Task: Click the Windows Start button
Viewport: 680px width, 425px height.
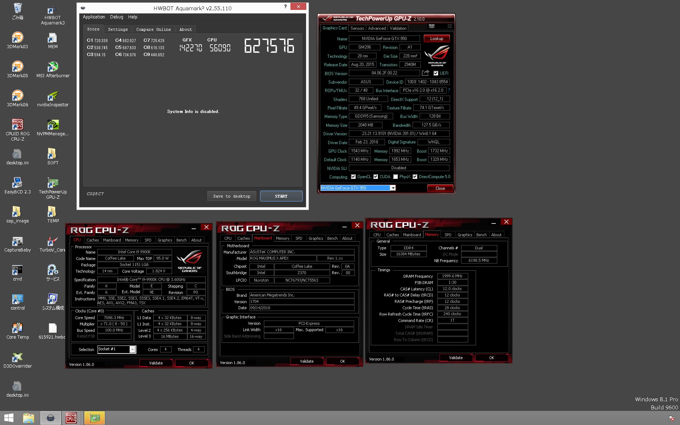Action: coord(8,418)
